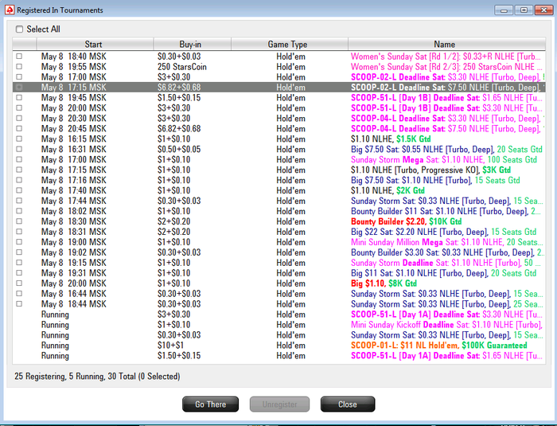This screenshot has height=426, width=557.
Task: Select the Big $22 Sat $2.20 NLHE row
Action: click(x=278, y=232)
